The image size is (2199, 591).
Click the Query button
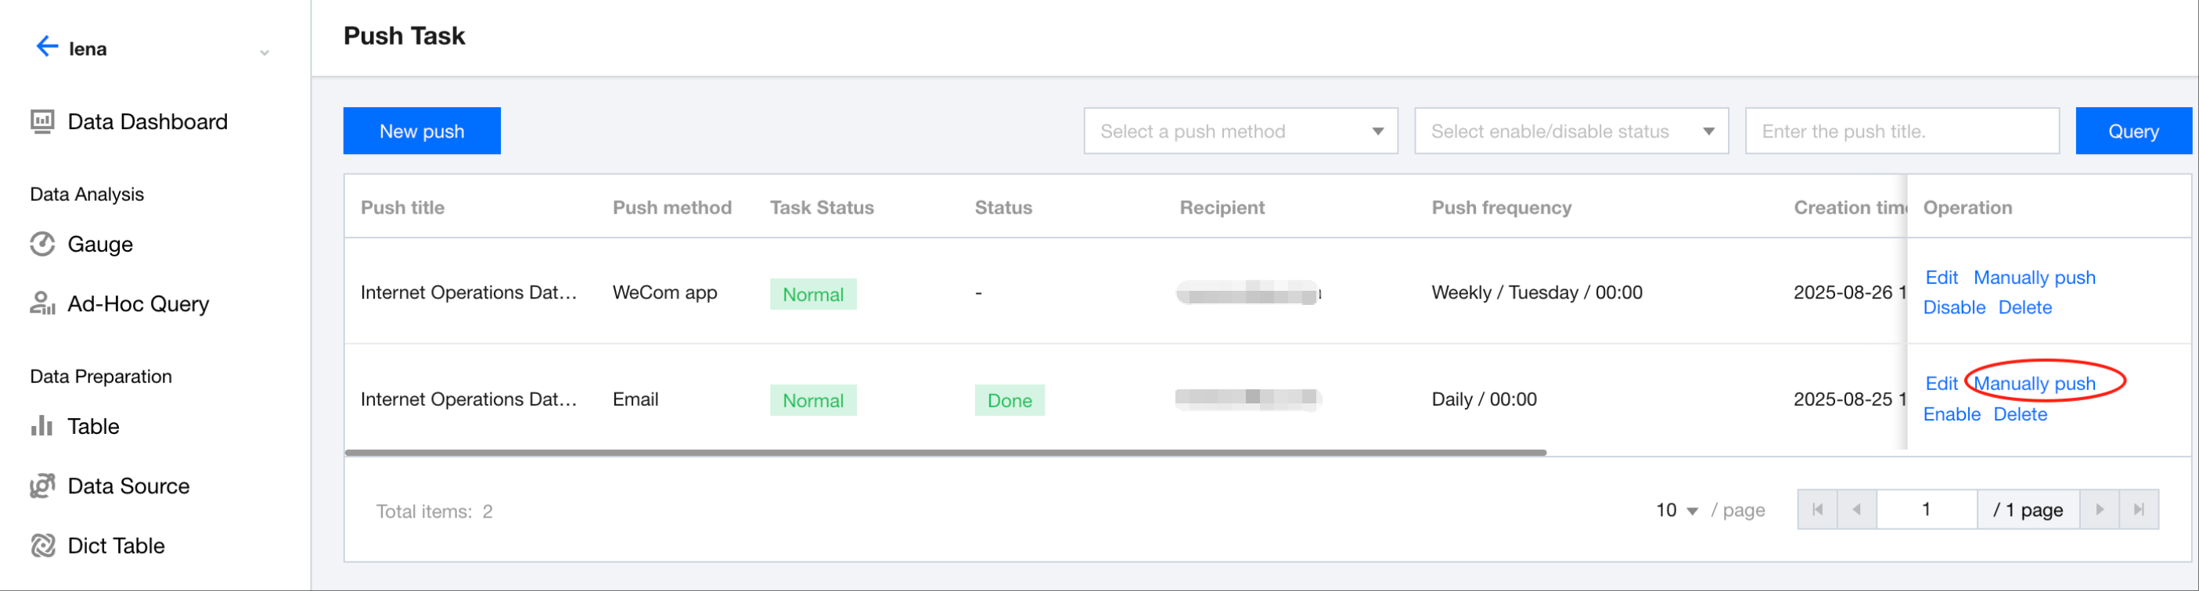pos(2132,131)
